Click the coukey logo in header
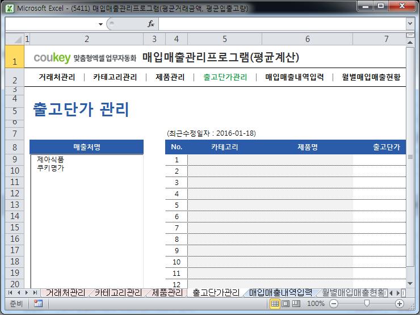 pos(52,57)
